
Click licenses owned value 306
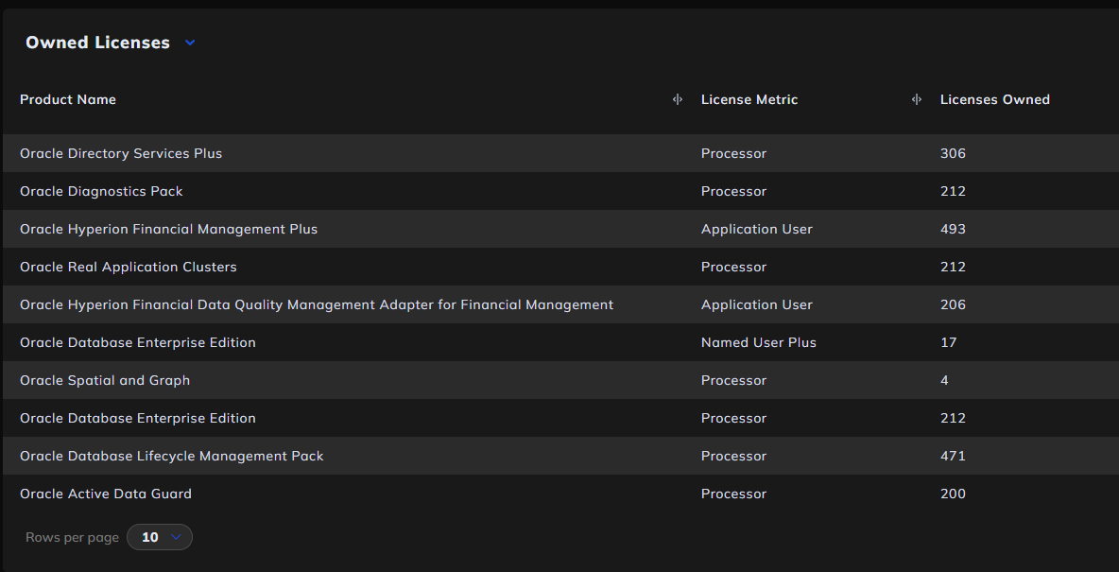point(953,153)
